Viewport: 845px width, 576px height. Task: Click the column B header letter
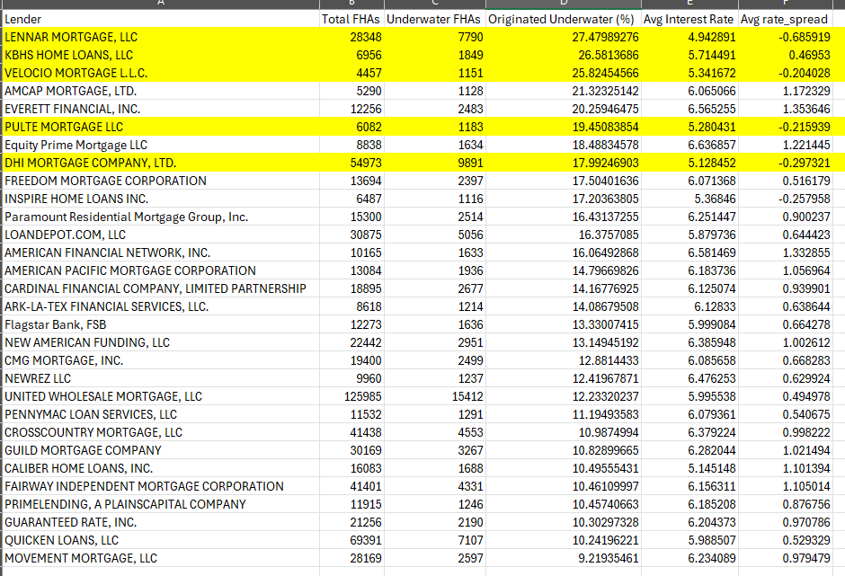point(351,4)
